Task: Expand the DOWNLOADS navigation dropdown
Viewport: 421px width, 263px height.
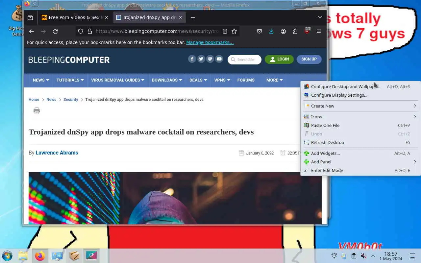Action: click(167, 80)
